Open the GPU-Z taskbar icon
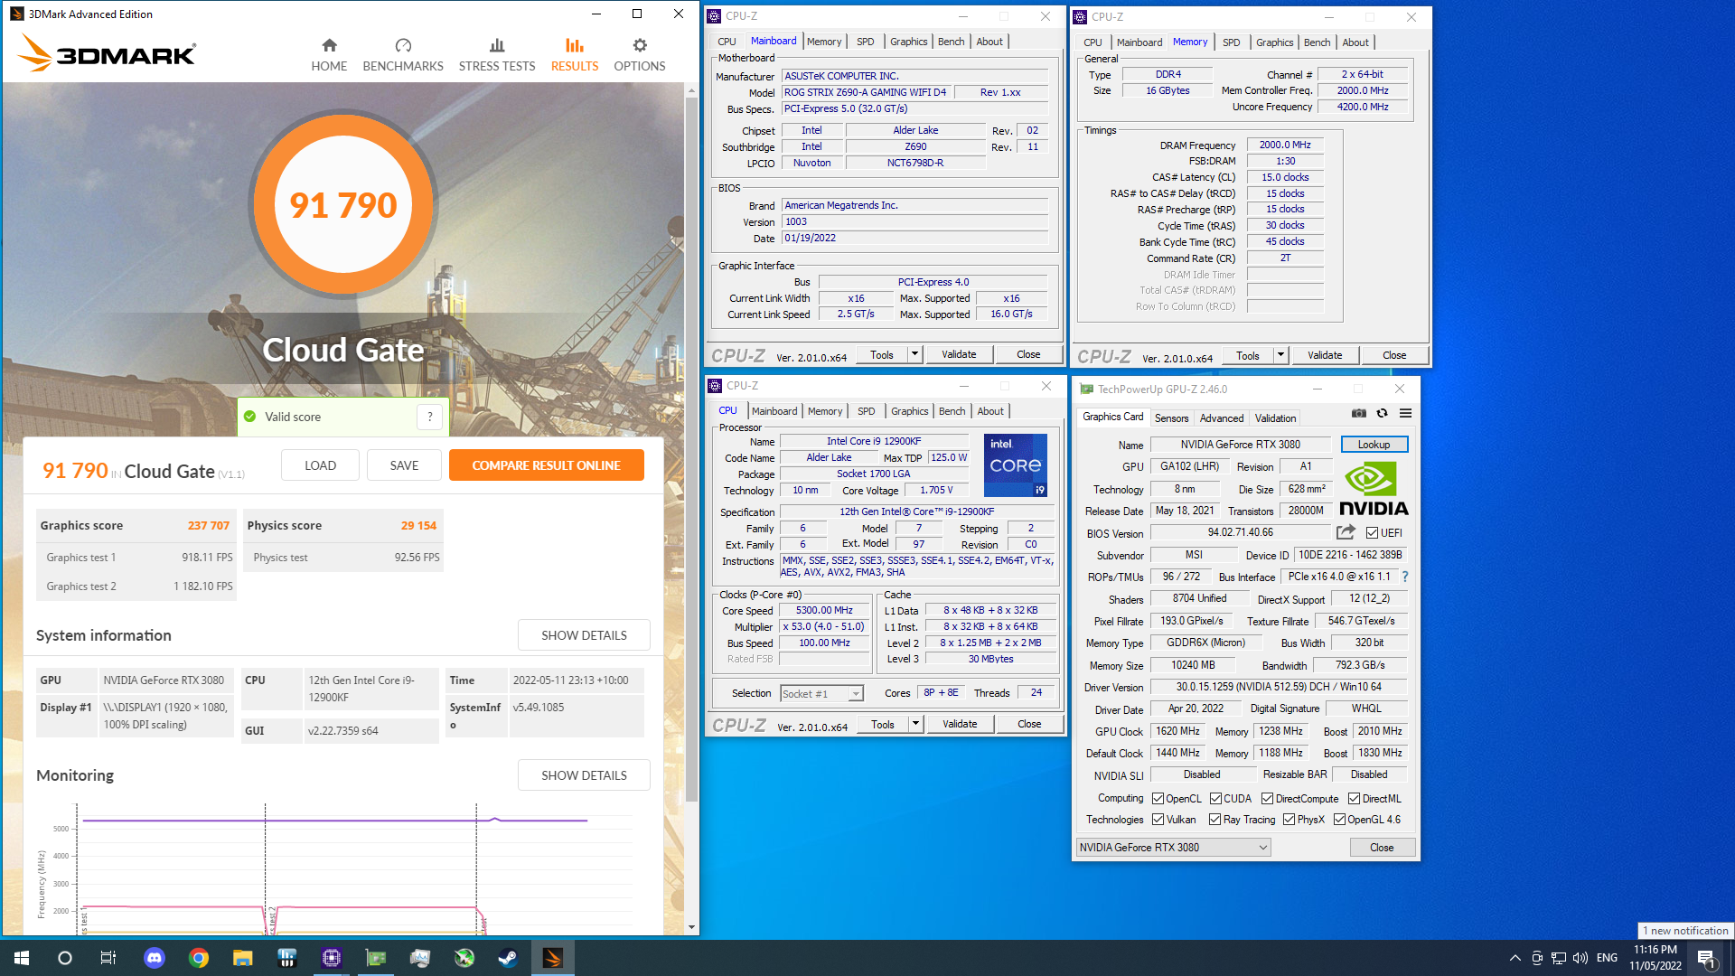1735x976 pixels. pyautogui.click(x=376, y=958)
